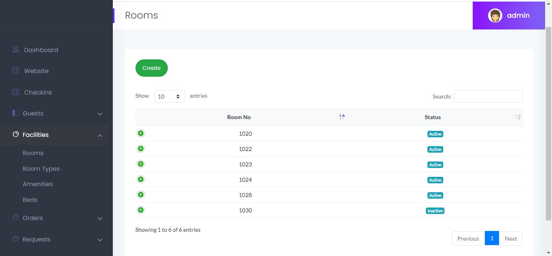Click the 'Showing 1 to 6 of 6 entries' text

168,230
